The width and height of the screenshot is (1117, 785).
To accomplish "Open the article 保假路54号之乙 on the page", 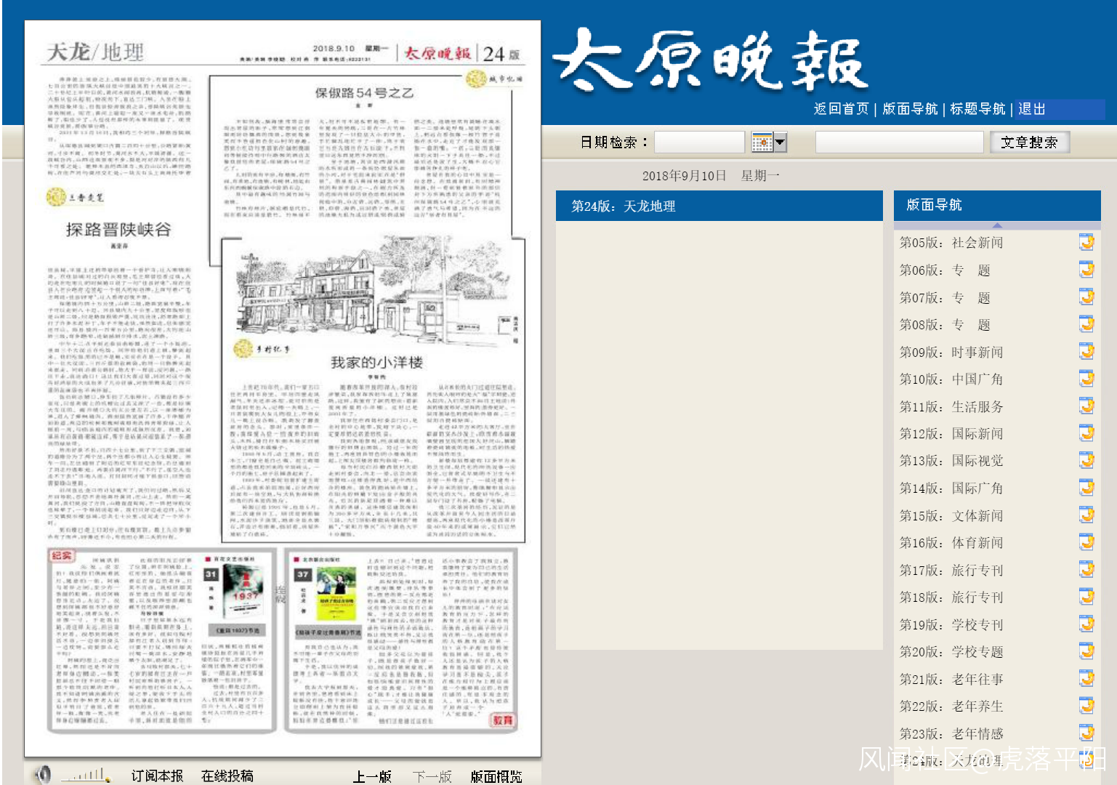I will [364, 93].
